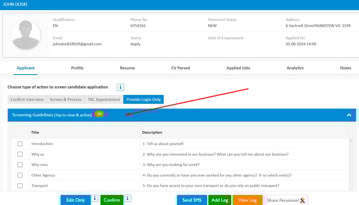Click the Other Agency row title
Image resolution: width=359 pixels, height=205 pixels.
click(43, 175)
